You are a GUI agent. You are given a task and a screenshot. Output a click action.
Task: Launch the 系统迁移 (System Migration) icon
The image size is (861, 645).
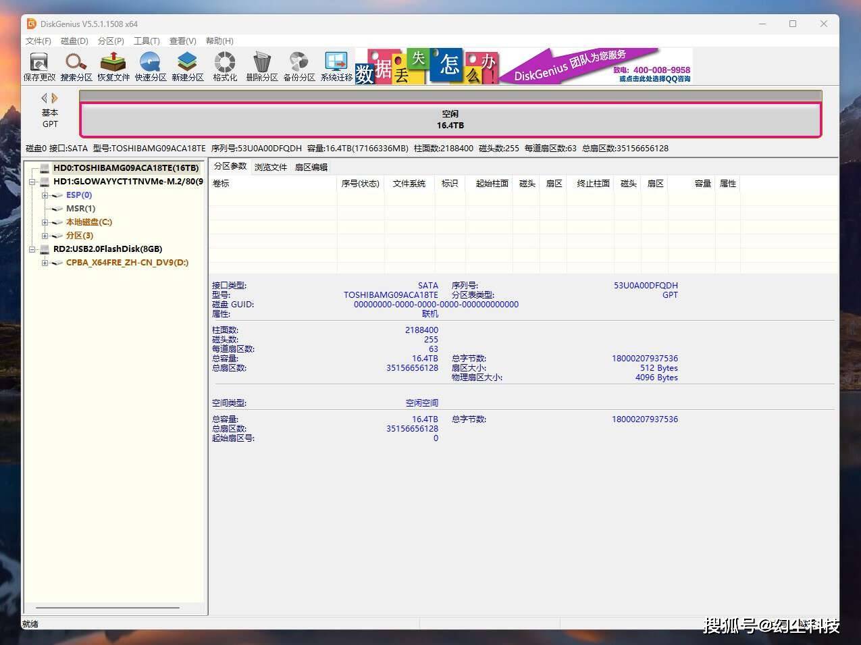click(336, 66)
